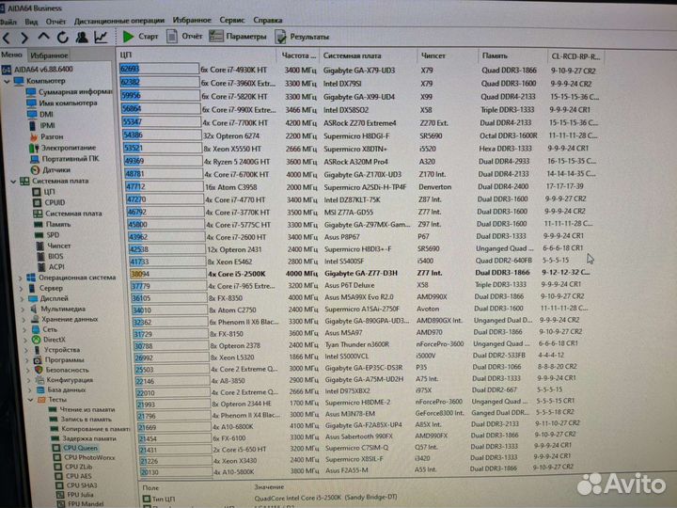Image resolution: width=677 pixels, height=508 pixels.
Task: Expand the Дисплей tree node
Action: [x=22, y=298]
